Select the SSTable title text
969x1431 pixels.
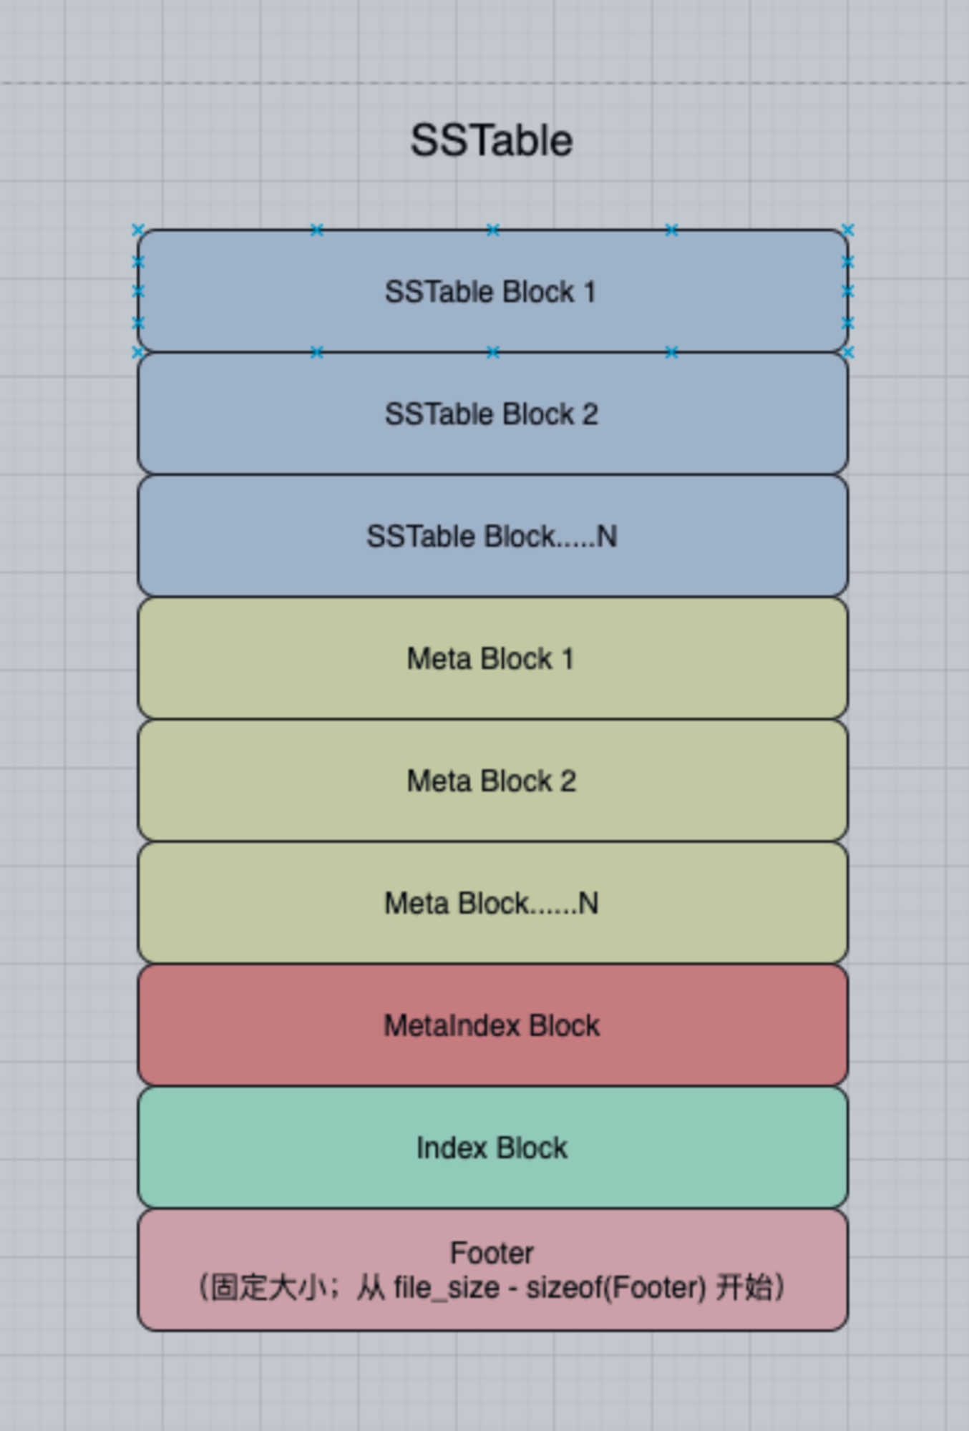(x=492, y=140)
